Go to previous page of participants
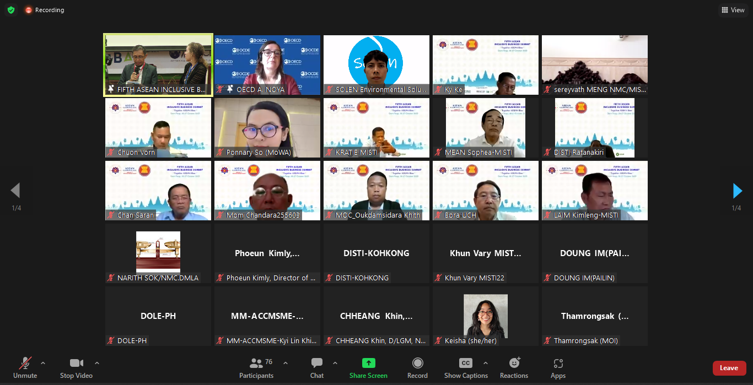Viewport: 753px width, 385px height. point(15,191)
